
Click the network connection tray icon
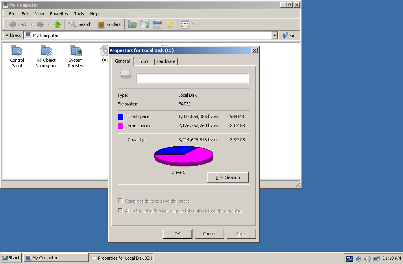pyautogui.click(x=377, y=258)
